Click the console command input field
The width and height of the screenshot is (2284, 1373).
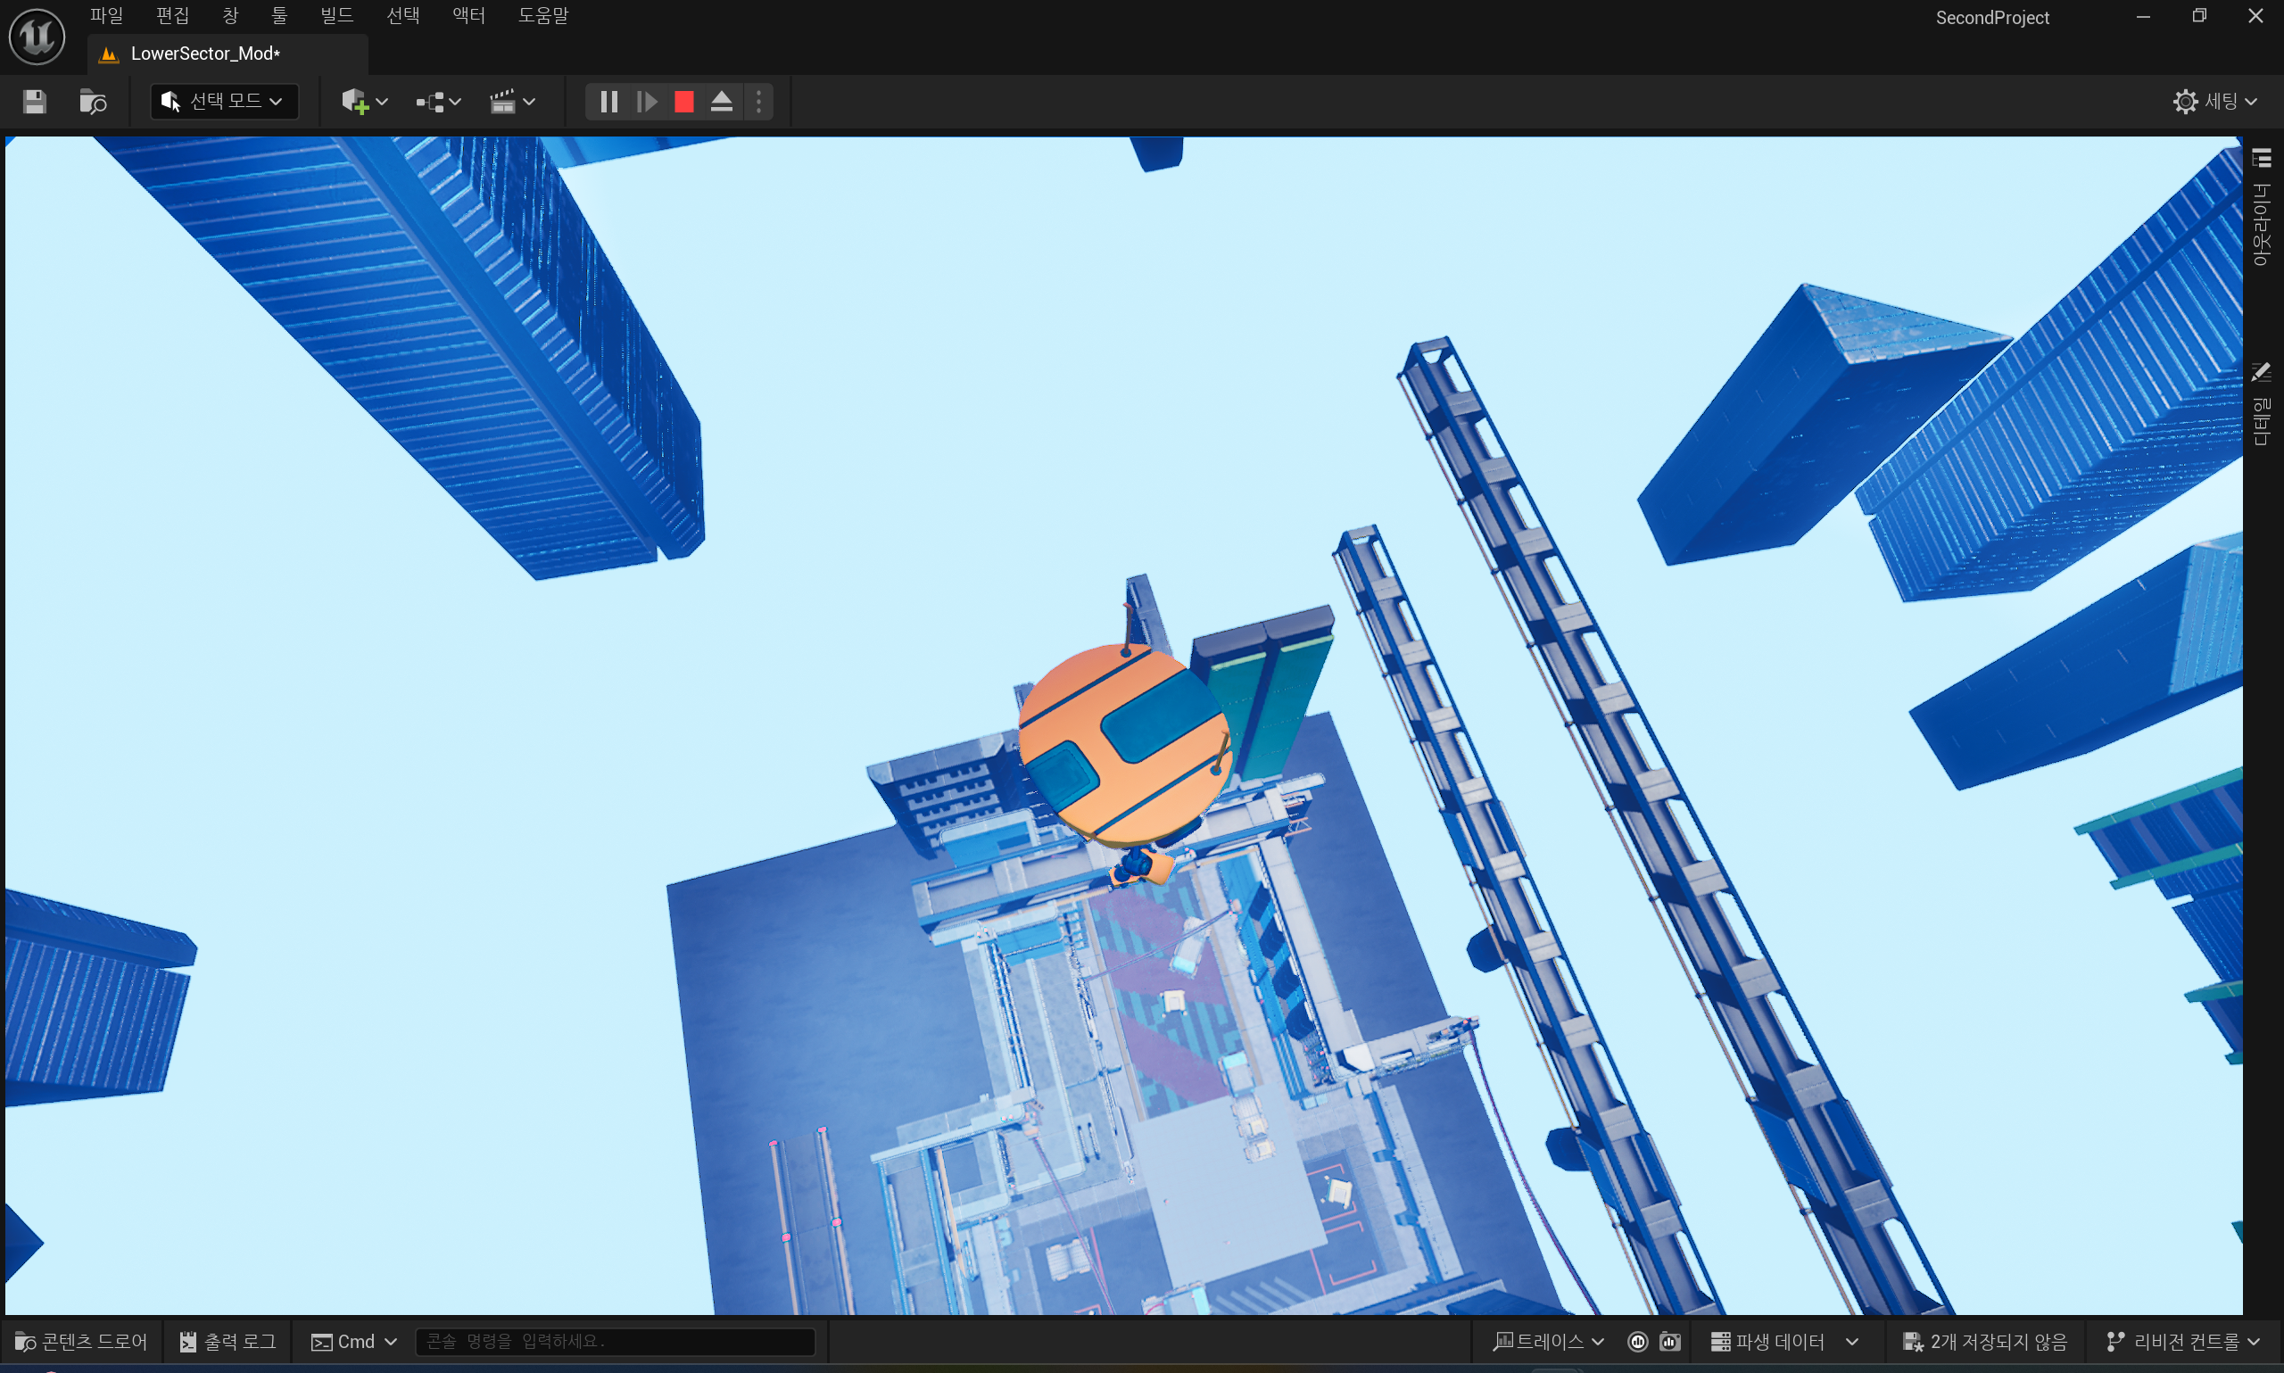(616, 1342)
